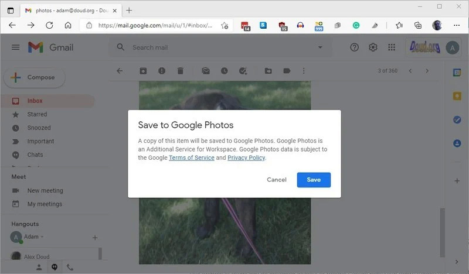Click the Hangouts contacts list scrollbar
The height and width of the screenshot is (274, 469).
tap(100, 254)
